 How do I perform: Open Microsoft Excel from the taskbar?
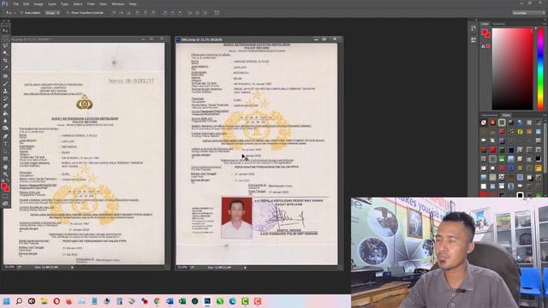[182, 301]
